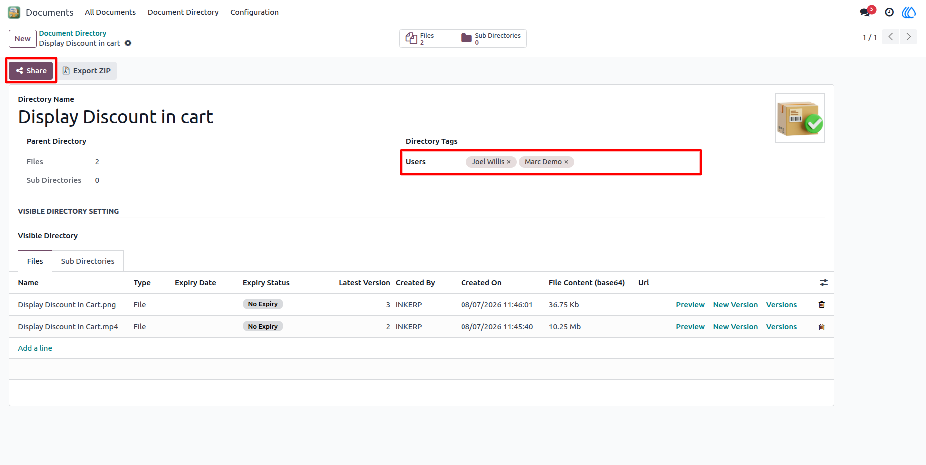This screenshot has width=926, height=465.
Task: Open the Sub Directories smart button
Action: pos(492,38)
